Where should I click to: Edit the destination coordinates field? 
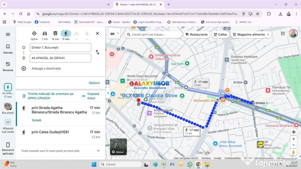(61, 58)
